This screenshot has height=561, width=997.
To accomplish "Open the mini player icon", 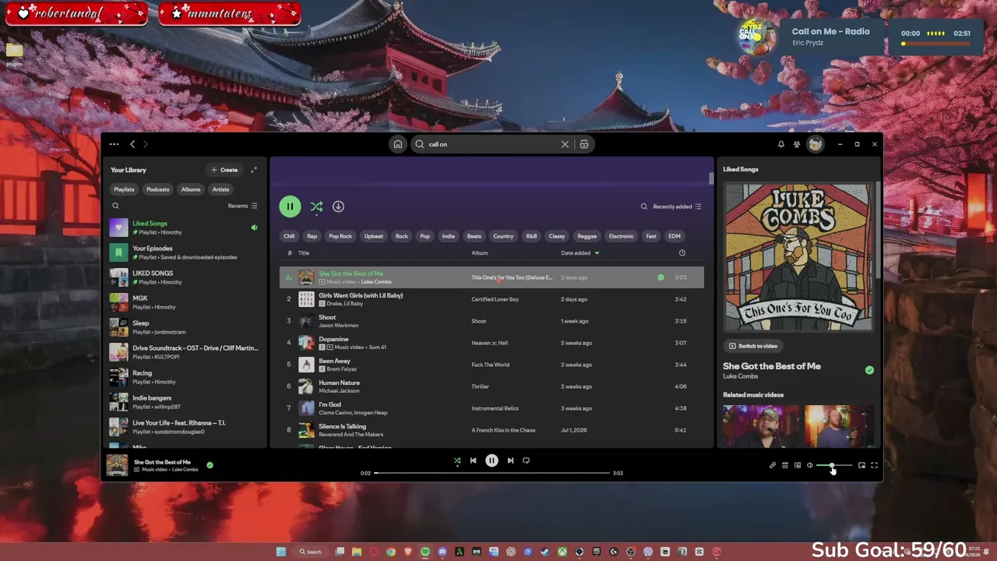I will coord(861,465).
